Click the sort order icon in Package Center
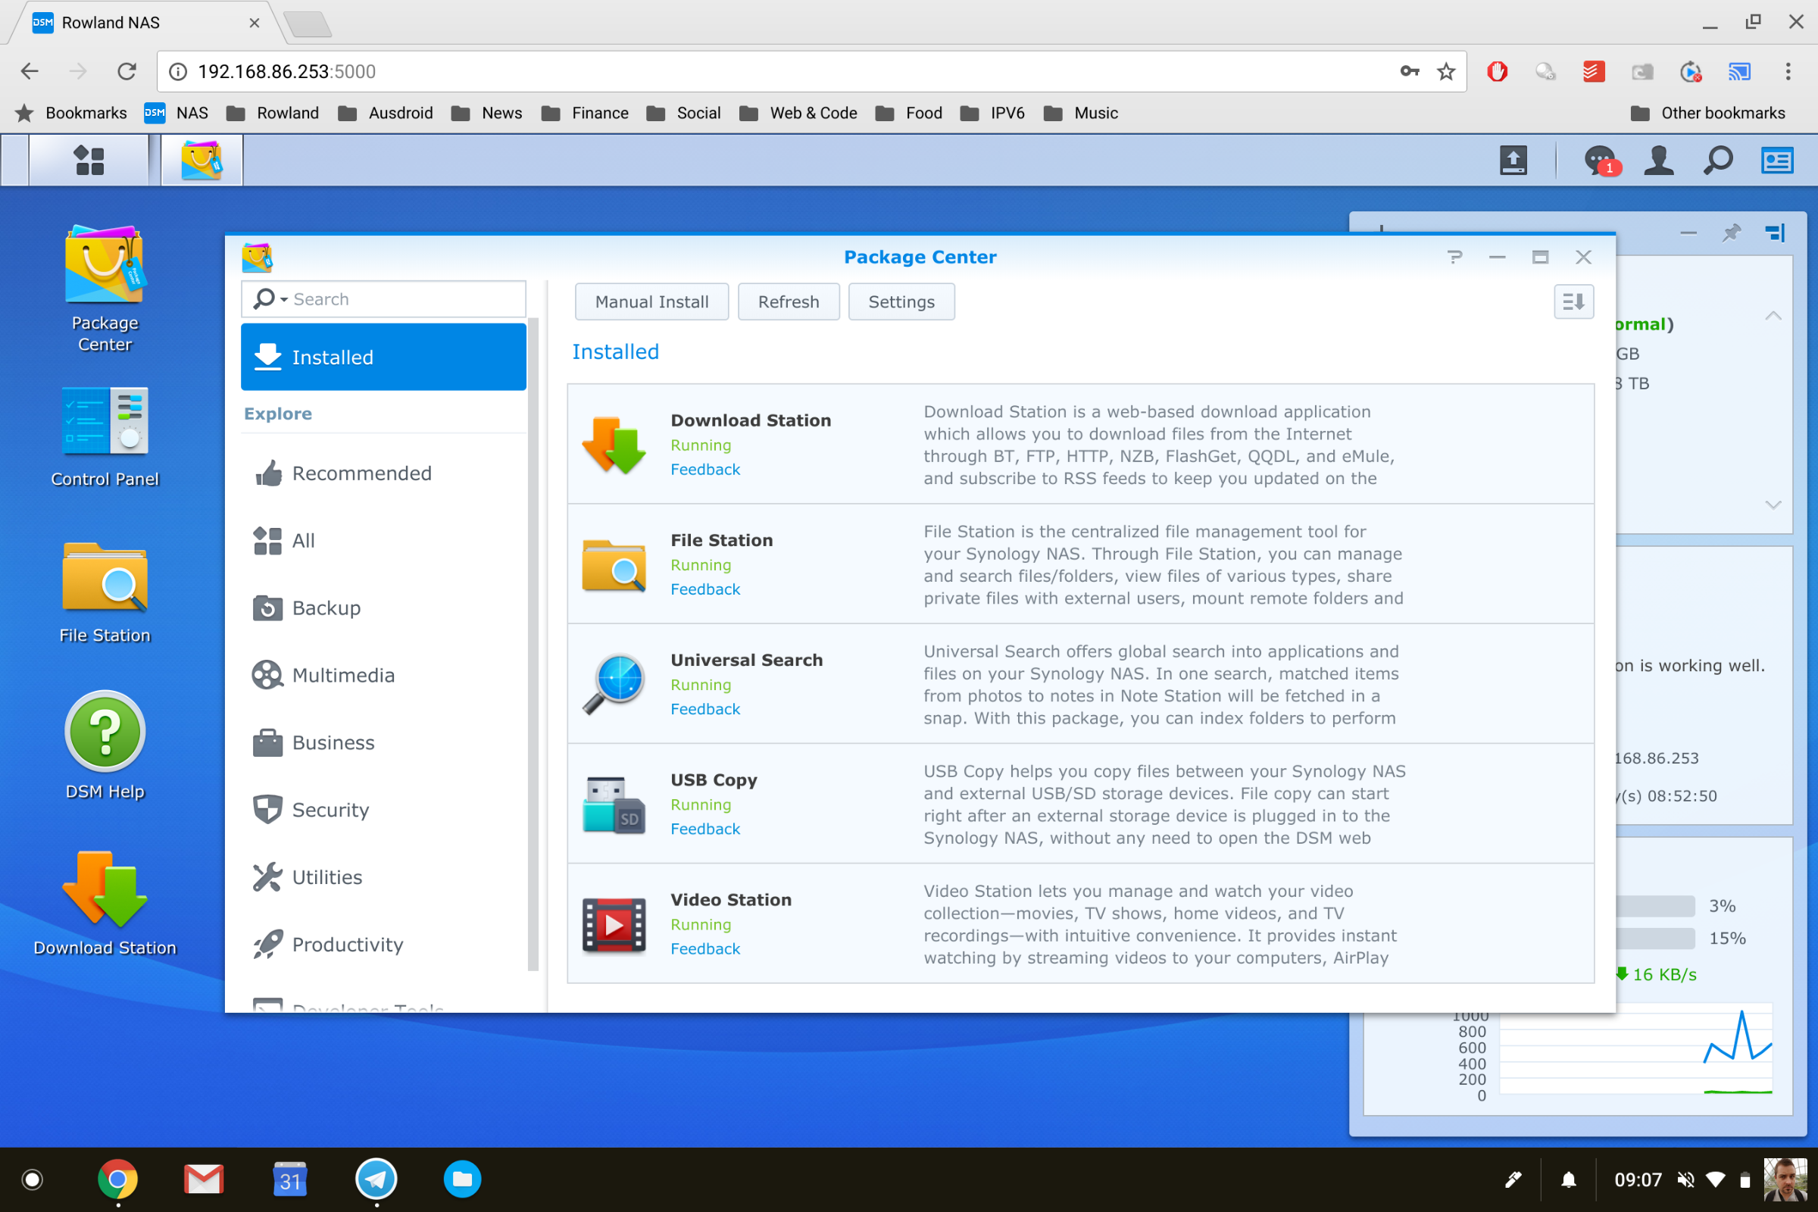 pyautogui.click(x=1573, y=301)
